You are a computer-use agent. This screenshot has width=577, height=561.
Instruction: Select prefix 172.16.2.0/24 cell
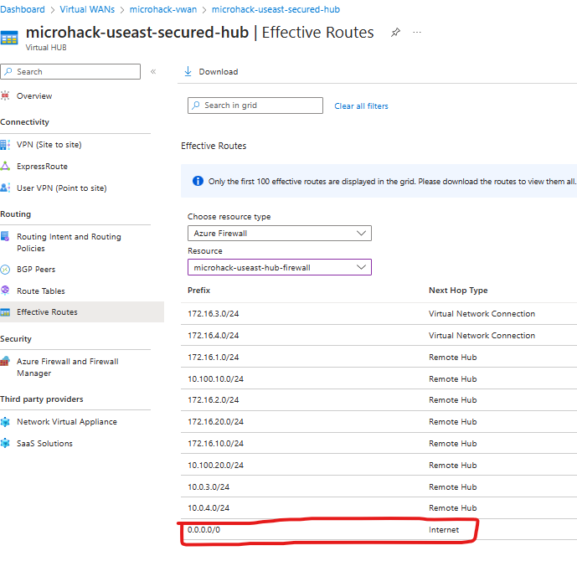(213, 400)
